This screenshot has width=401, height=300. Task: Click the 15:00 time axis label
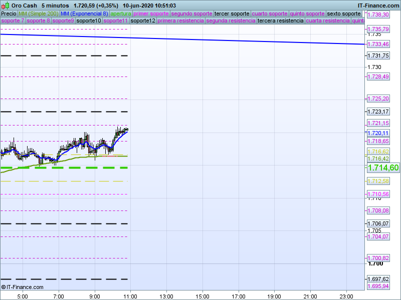click(203, 296)
